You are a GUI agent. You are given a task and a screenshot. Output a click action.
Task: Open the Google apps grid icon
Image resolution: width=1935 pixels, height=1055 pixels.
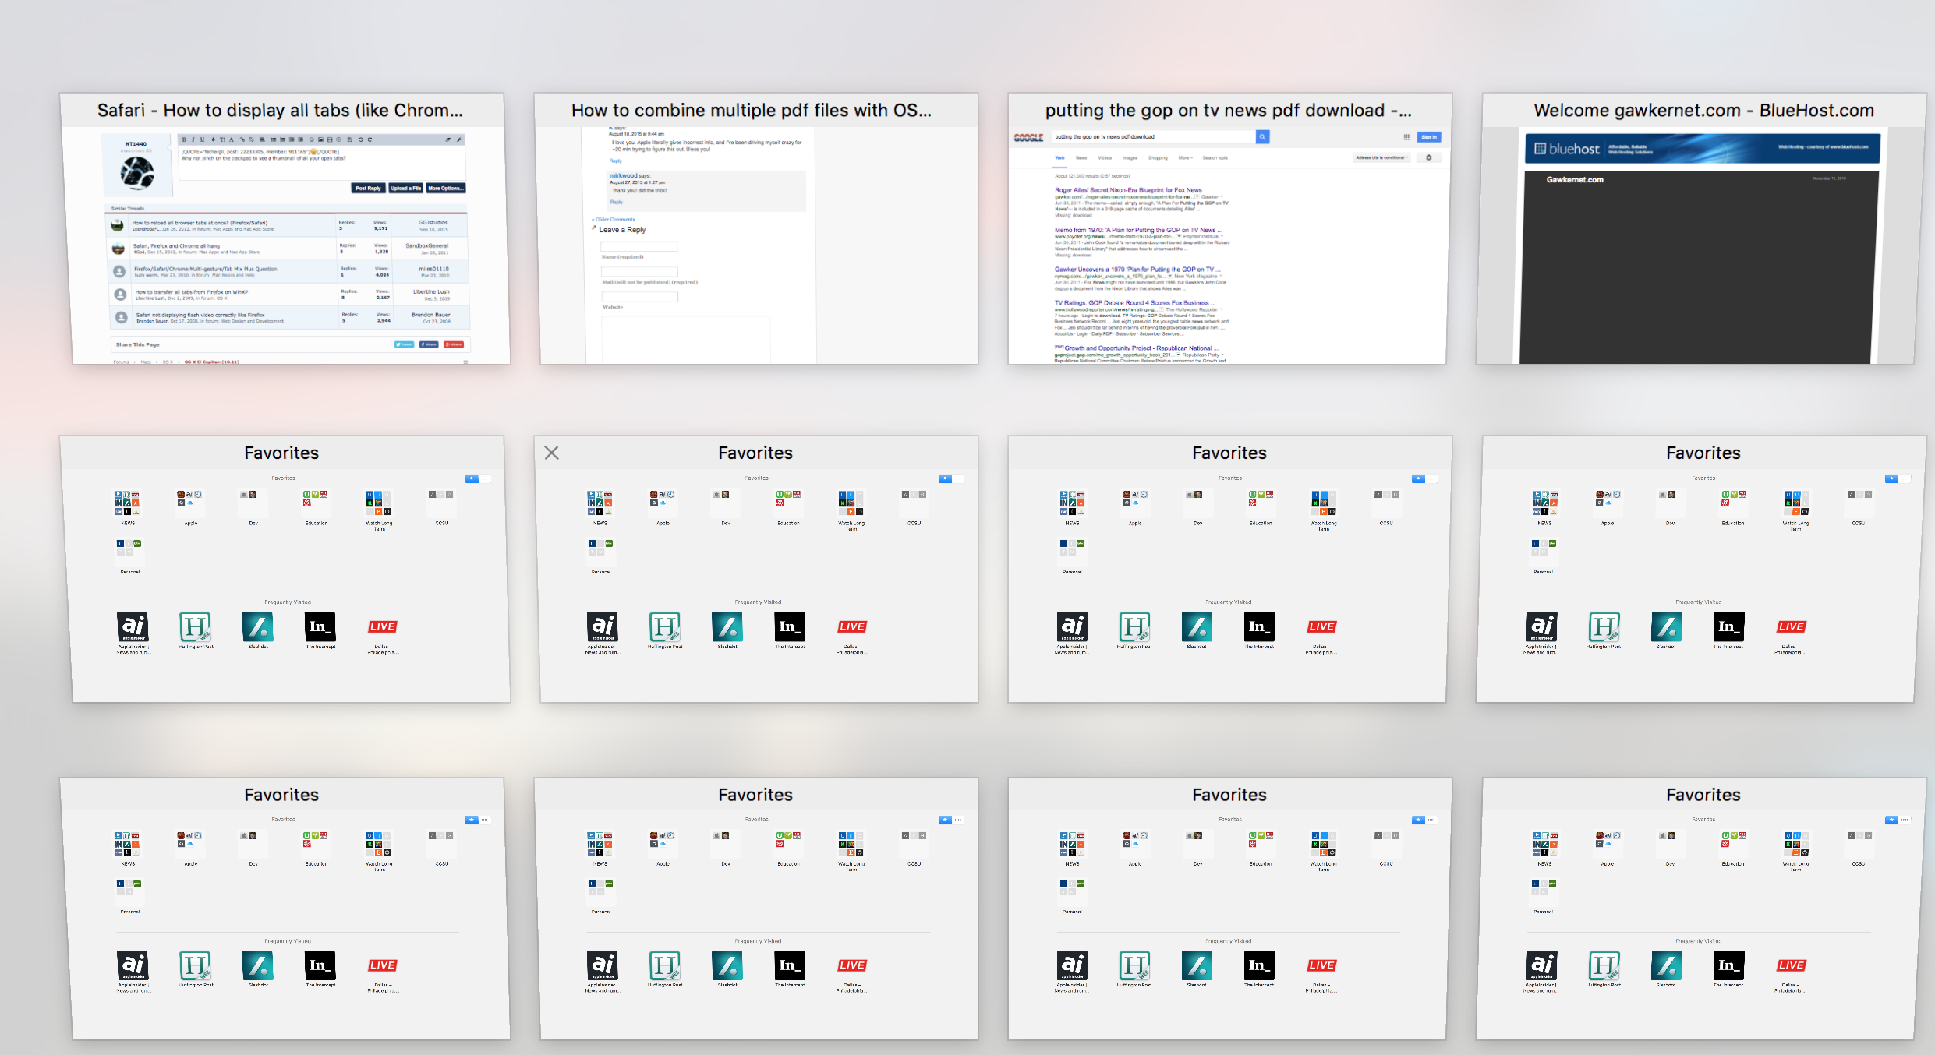1406,137
